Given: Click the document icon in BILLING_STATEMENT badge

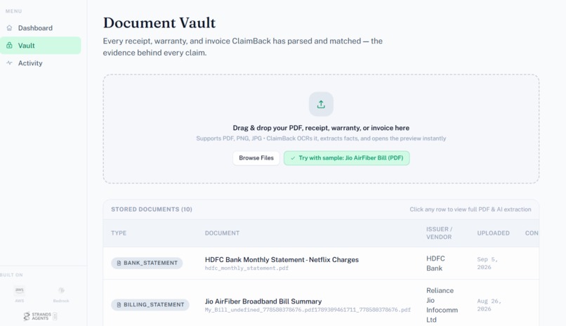Looking at the screenshot, I should [x=119, y=305].
